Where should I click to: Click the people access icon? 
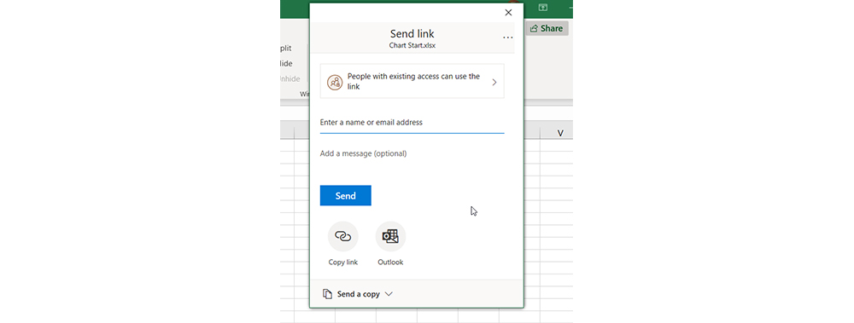[335, 82]
